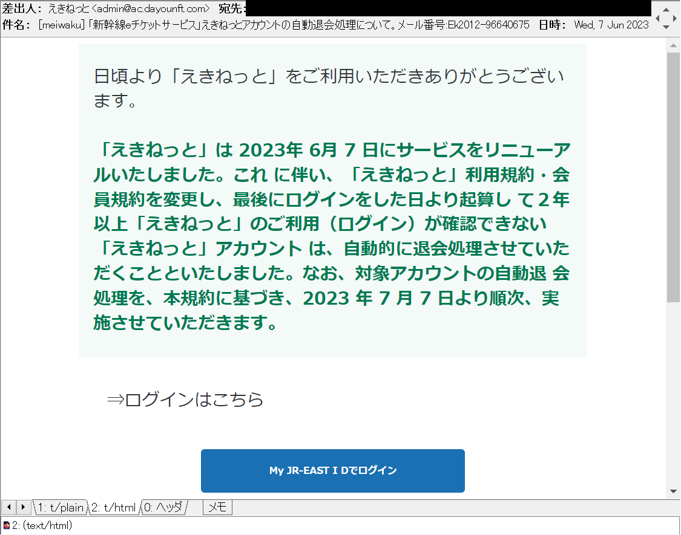Click the attachment icon beside 2: (text/html)

[x=7, y=525]
